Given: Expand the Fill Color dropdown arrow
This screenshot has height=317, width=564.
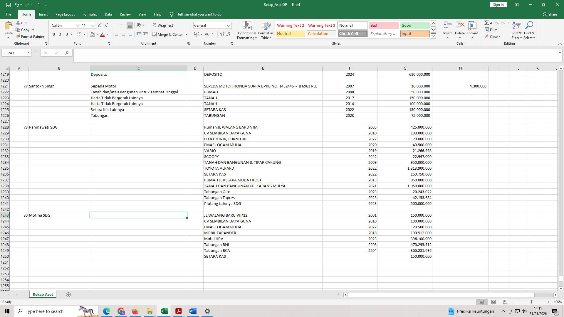Looking at the screenshot, I should [x=97, y=34].
